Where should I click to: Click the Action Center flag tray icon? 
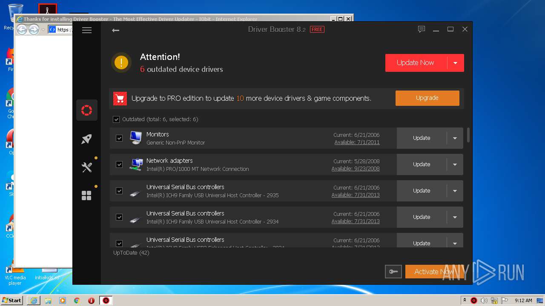click(505, 300)
